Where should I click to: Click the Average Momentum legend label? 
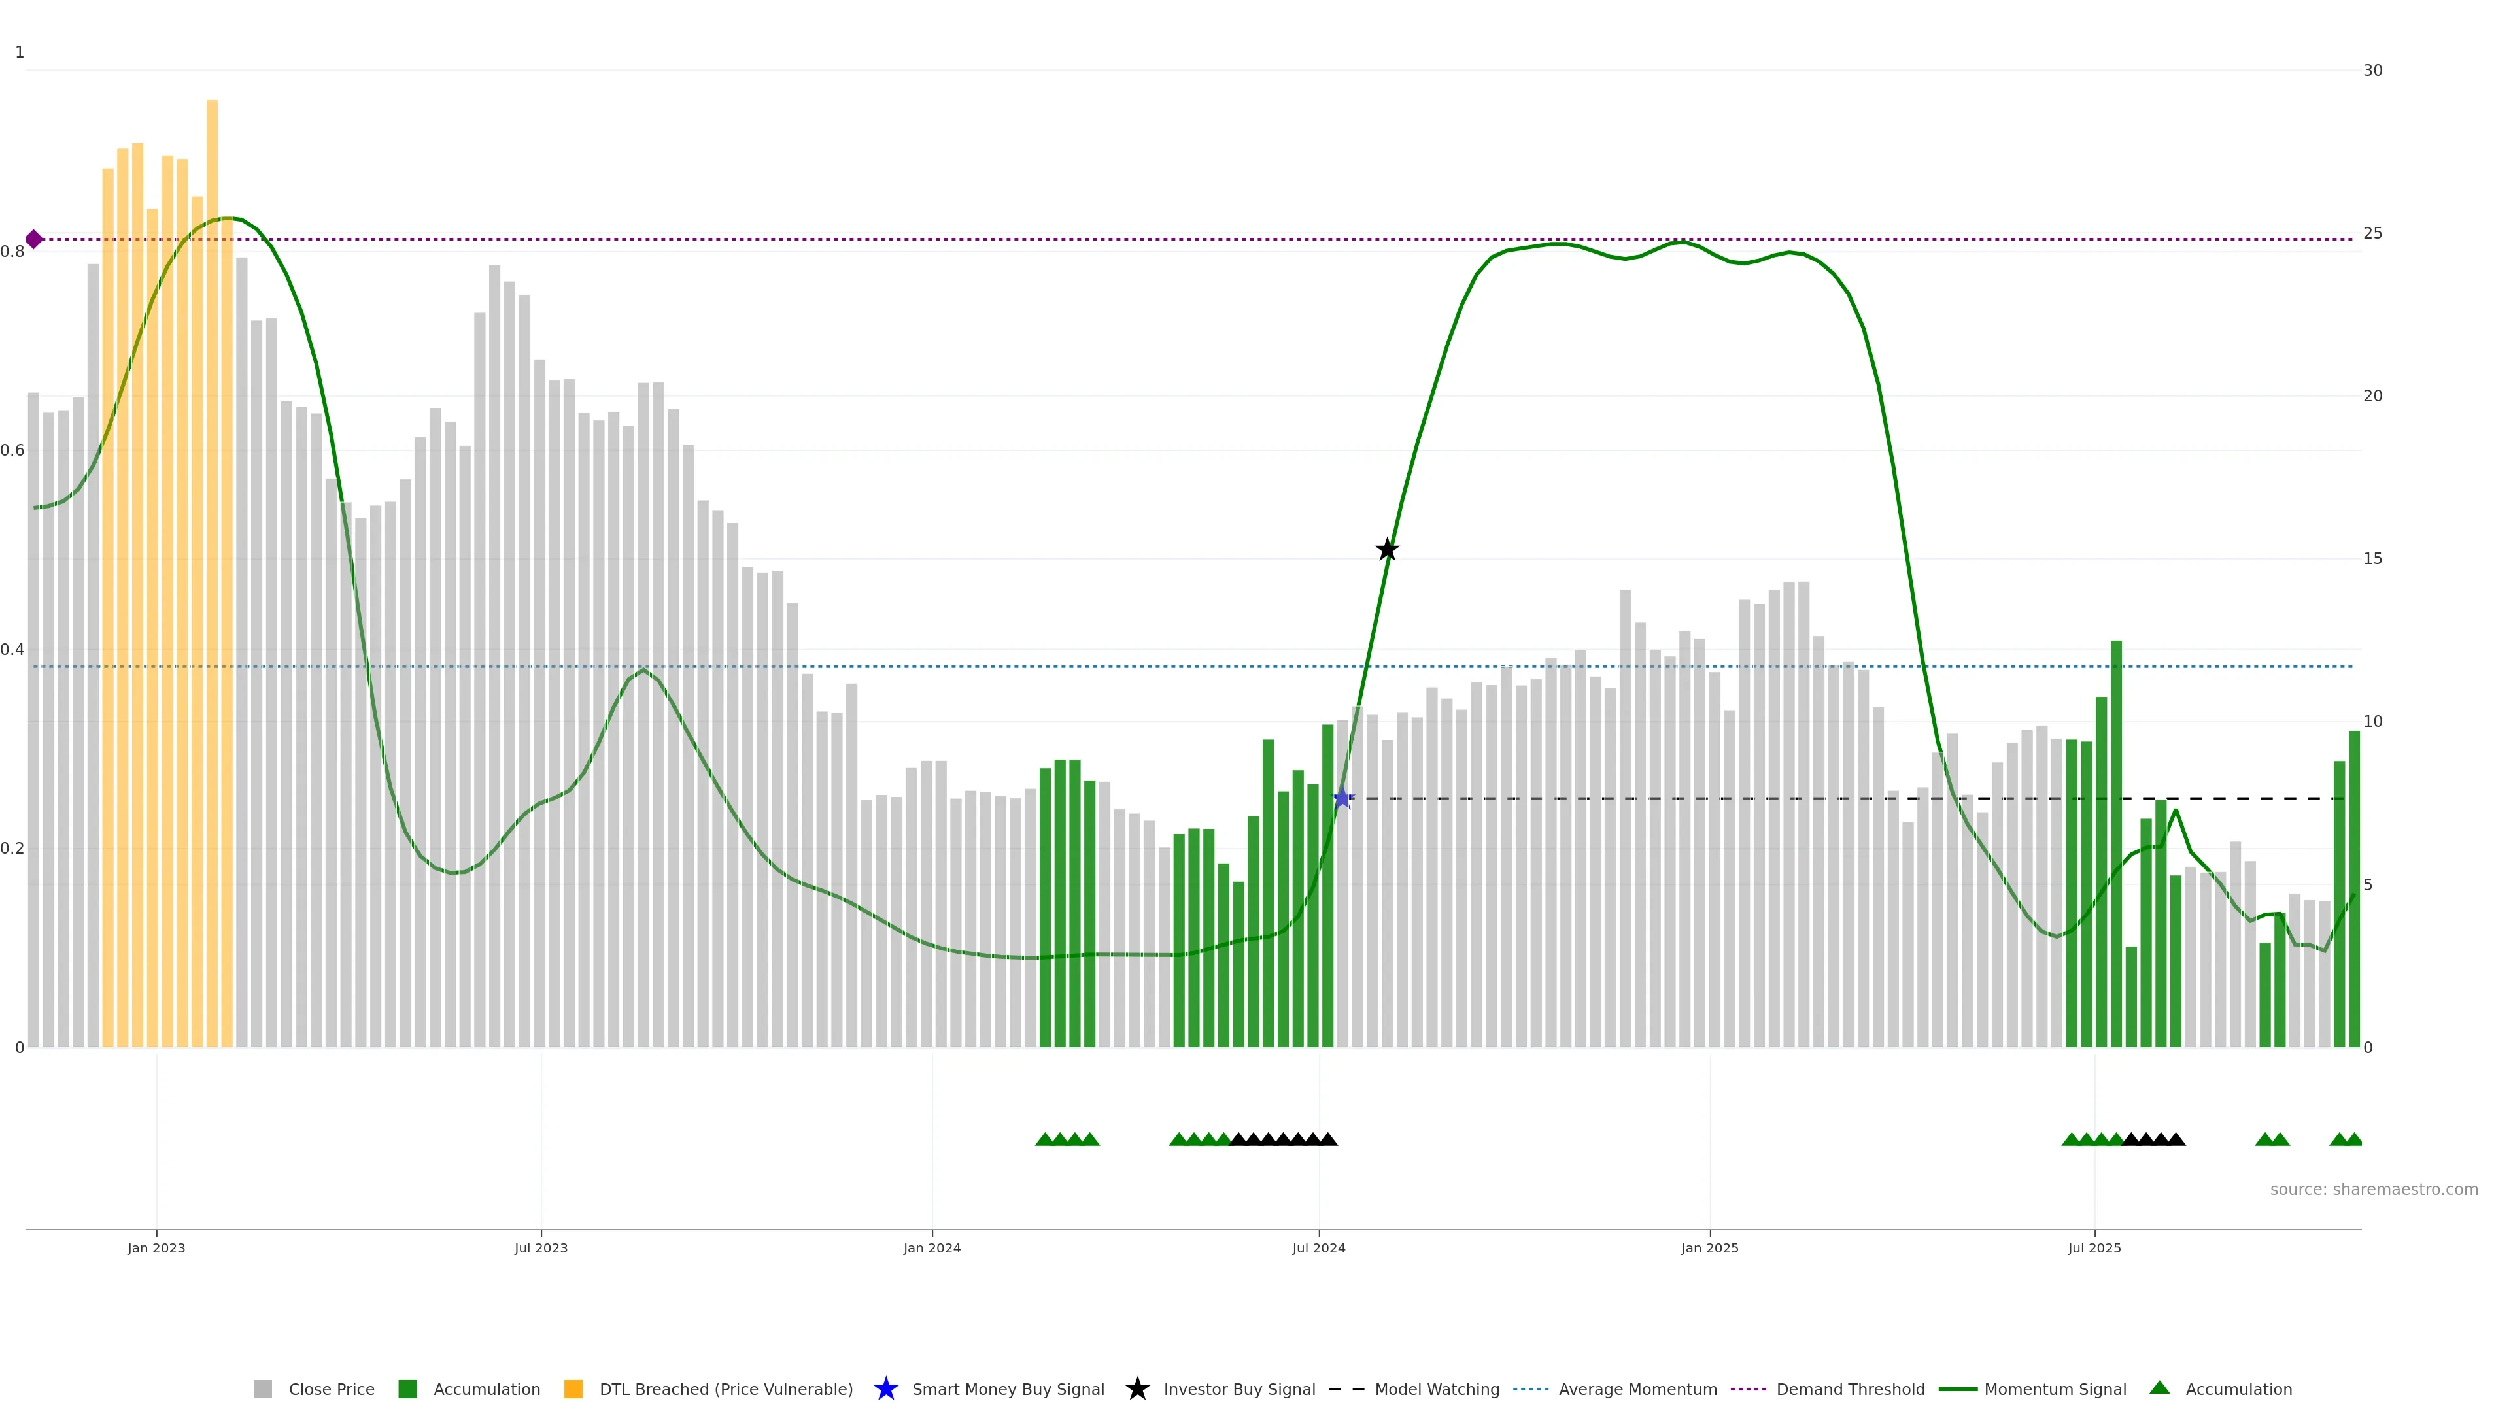coord(1637,1388)
